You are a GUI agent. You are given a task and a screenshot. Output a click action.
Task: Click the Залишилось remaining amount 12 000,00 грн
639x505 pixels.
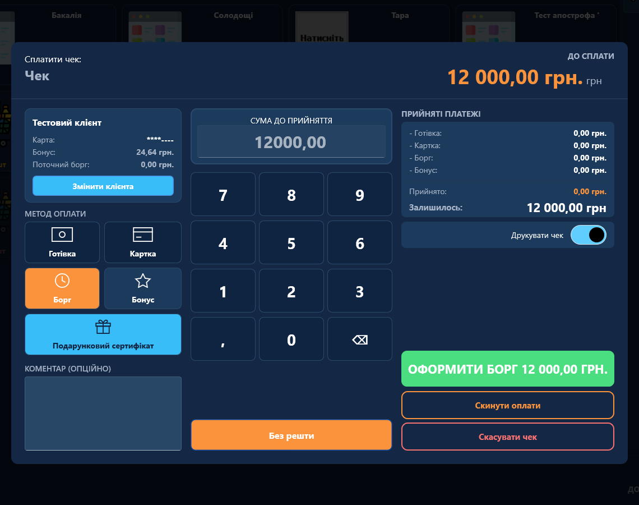point(567,208)
